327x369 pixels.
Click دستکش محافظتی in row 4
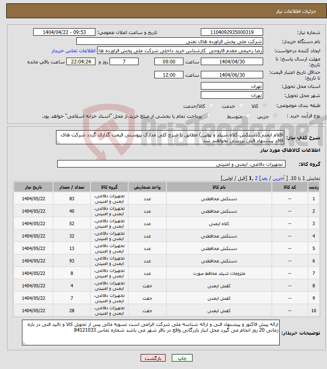point(219,236)
